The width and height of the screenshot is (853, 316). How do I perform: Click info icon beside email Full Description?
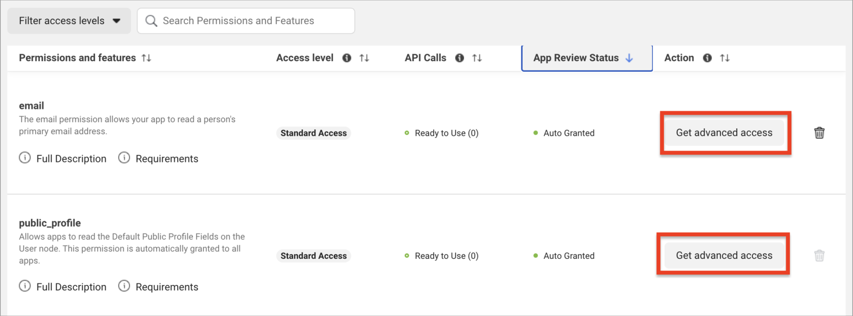coord(25,158)
